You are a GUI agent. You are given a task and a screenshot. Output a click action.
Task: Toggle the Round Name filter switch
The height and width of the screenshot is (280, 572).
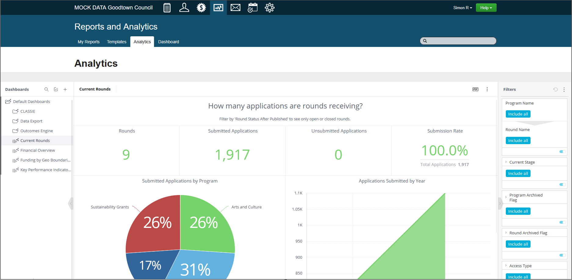tap(562, 151)
